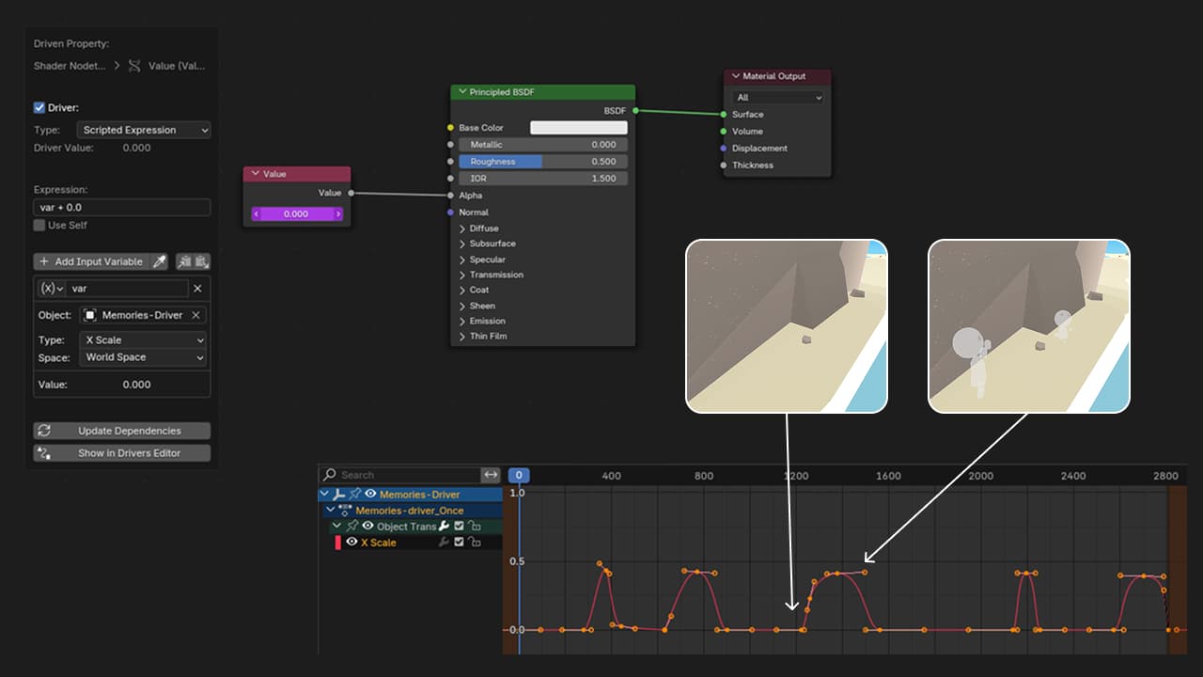Click the increase arrow on Value node field
This screenshot has height=677, width=1203.
point(338,213)
